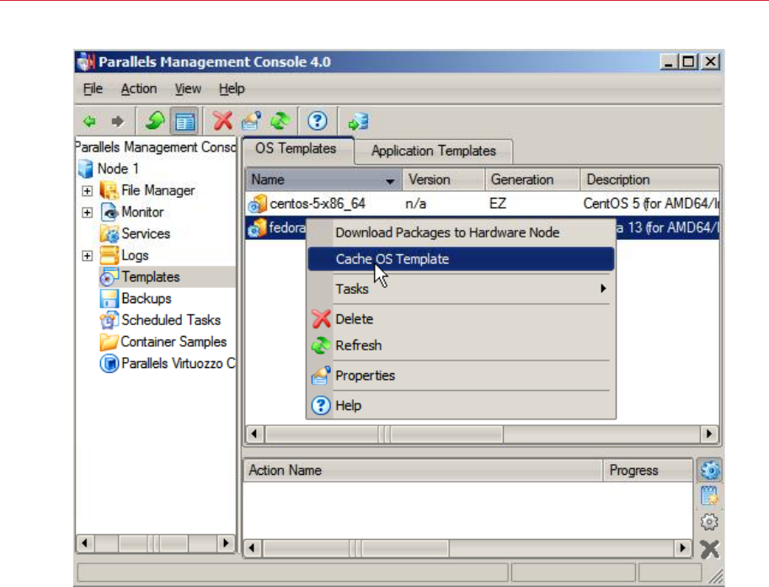The height and width of the screenshot is (587, 769).
Task: Click the blue Help question mark toolbar icon
Action: point(318,121)
